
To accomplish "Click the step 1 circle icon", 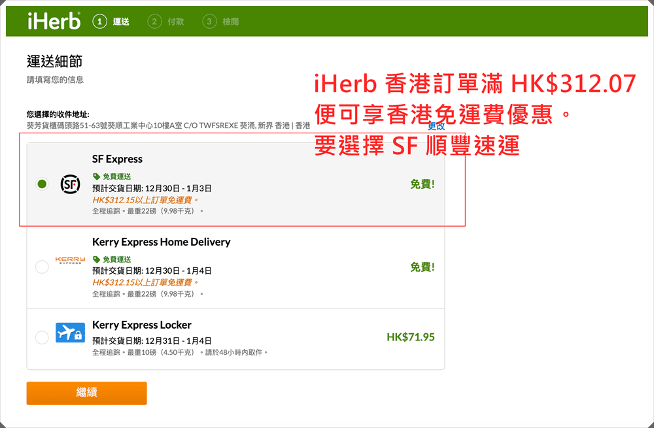I will pyautogui.click(x=99, y=22).
